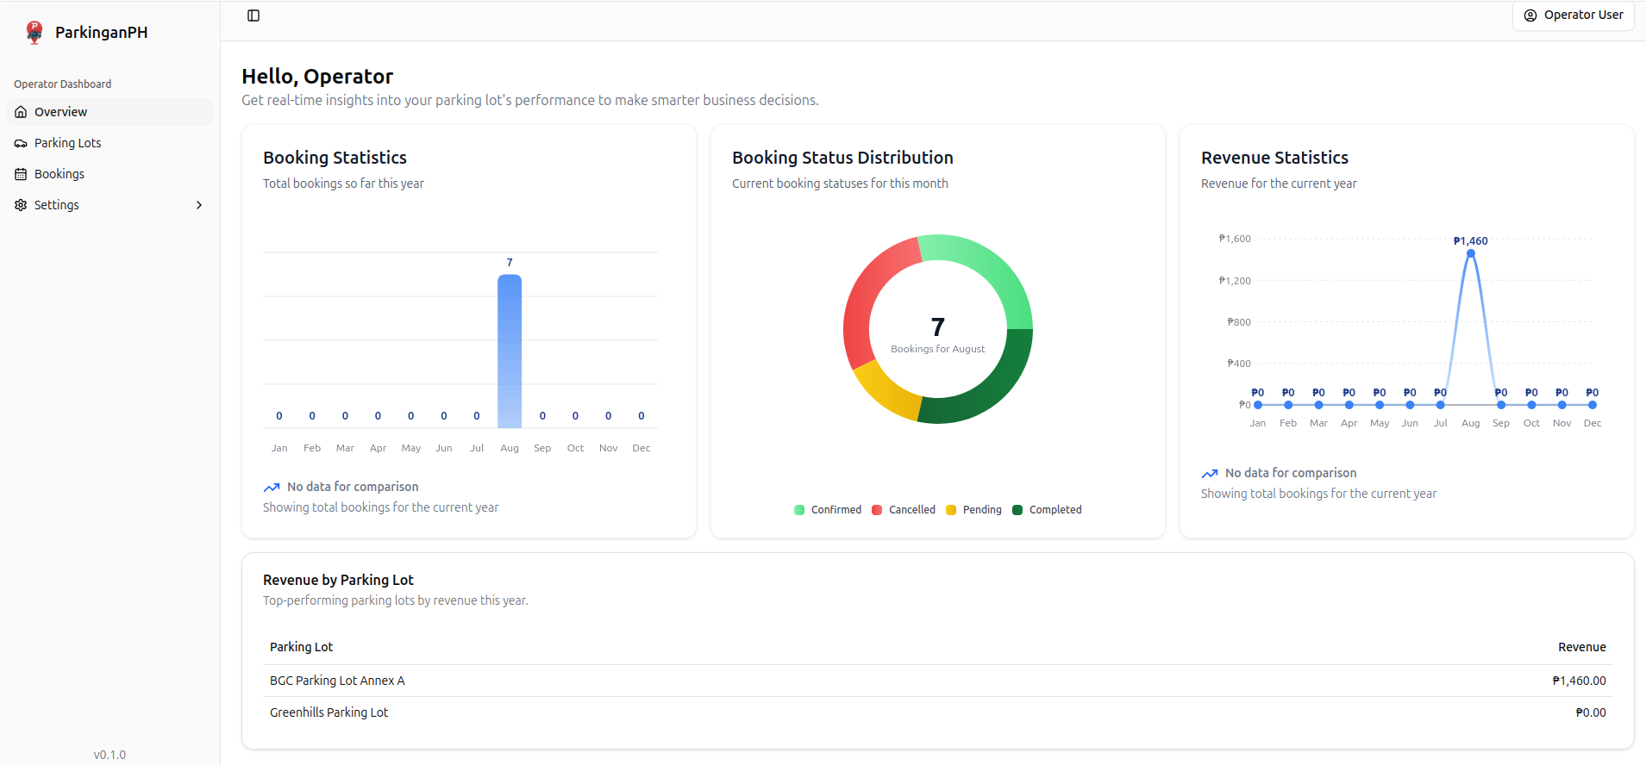The width and height of the screenshot is (1646, 765).
Task: Click the Overview home icon
Action: point(21,112)
